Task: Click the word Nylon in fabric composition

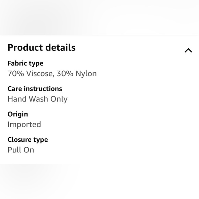Action: click(86, 74)
